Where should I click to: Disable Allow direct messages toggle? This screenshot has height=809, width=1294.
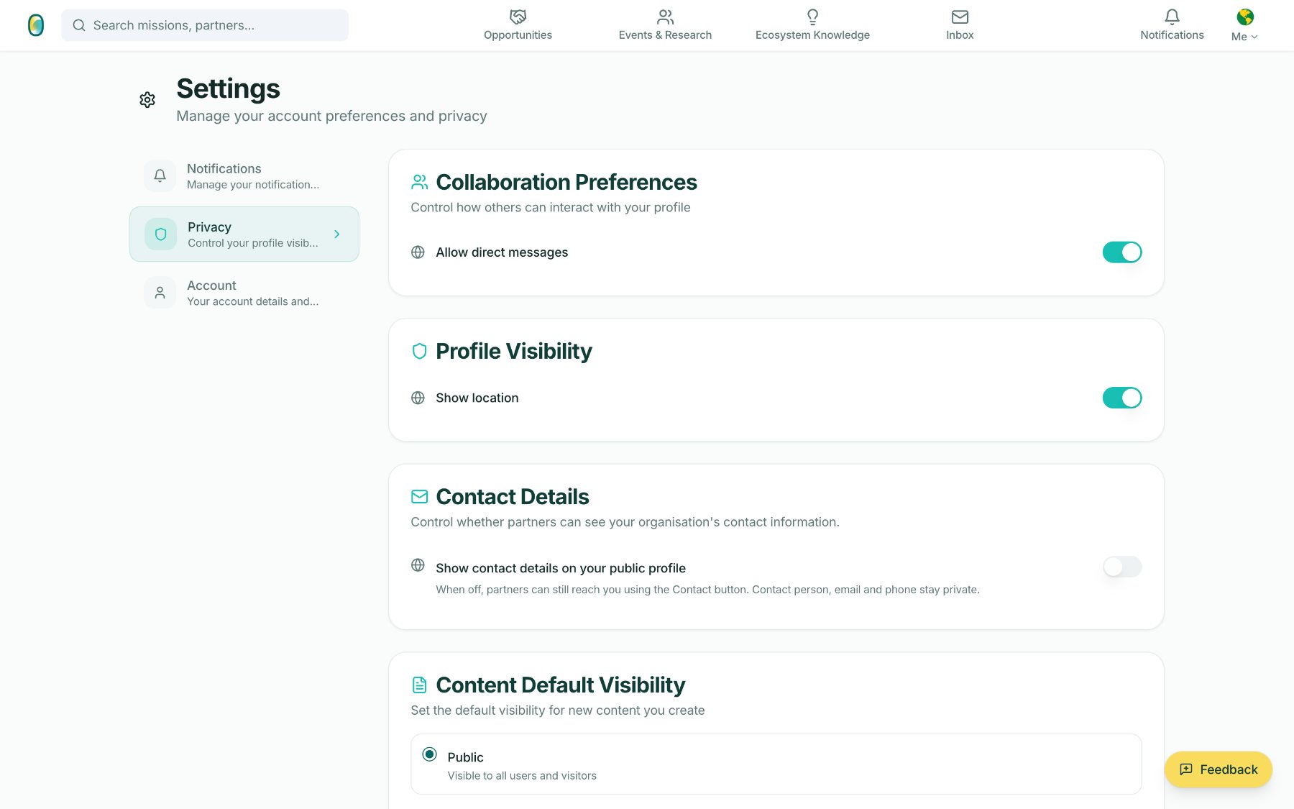pos(1121,252)
